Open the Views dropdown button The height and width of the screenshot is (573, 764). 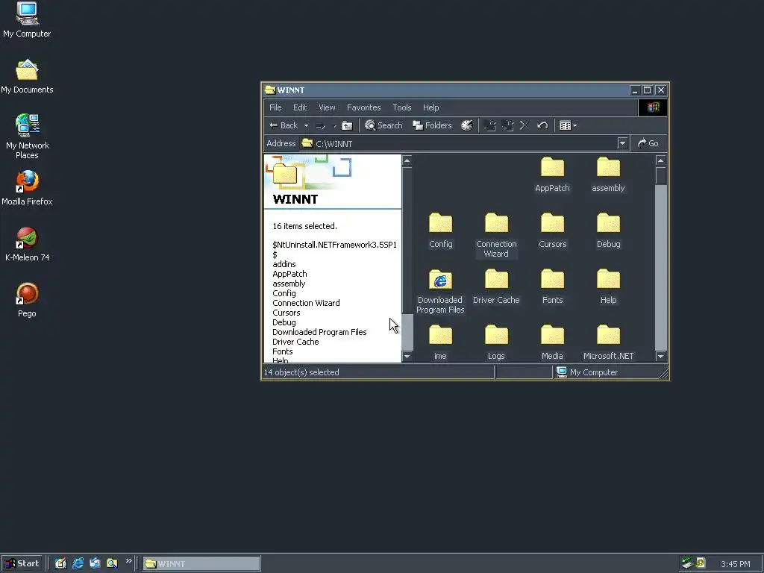pos(568,125)
